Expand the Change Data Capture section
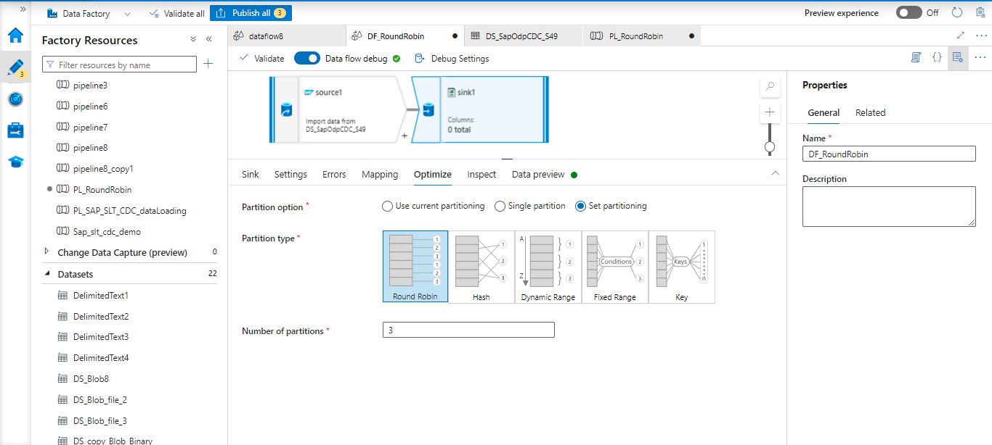Screen dimensions: 992x445 click(x=47, y=252)
